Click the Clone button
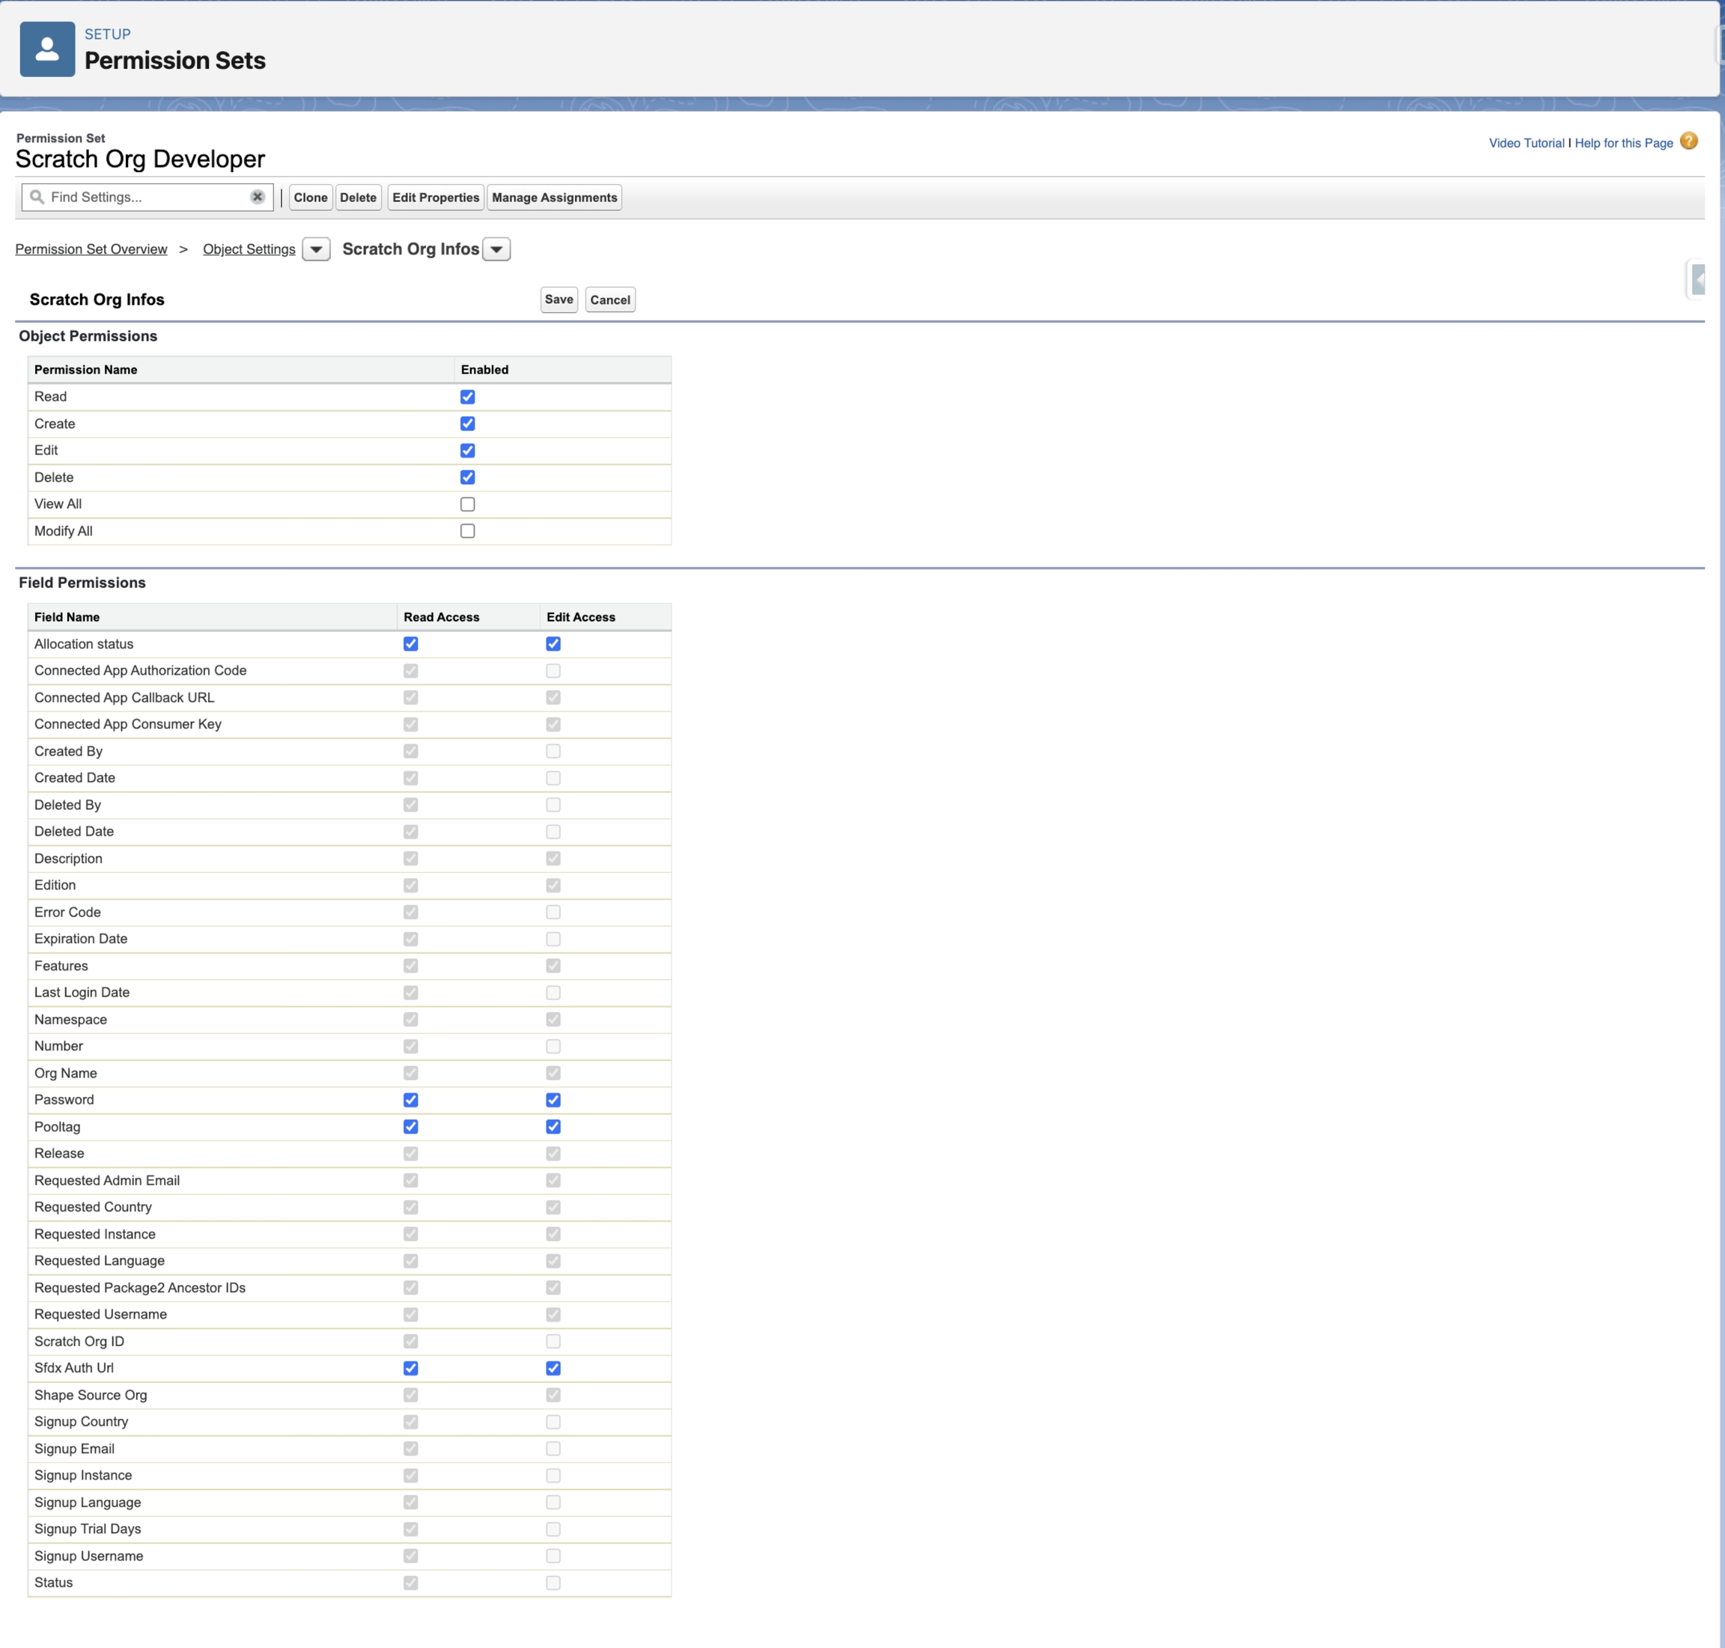This screenshot has width=1725, height=1648. (x=310, y=198)
